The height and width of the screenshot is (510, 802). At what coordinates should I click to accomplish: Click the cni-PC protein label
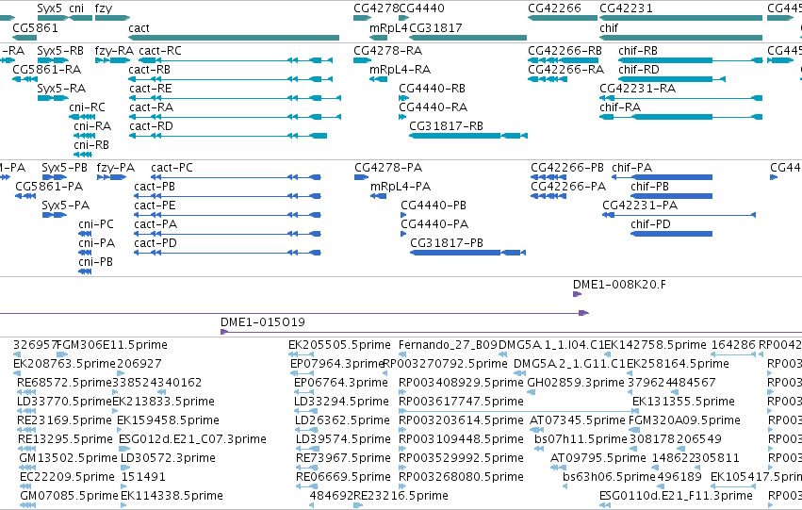96,224
